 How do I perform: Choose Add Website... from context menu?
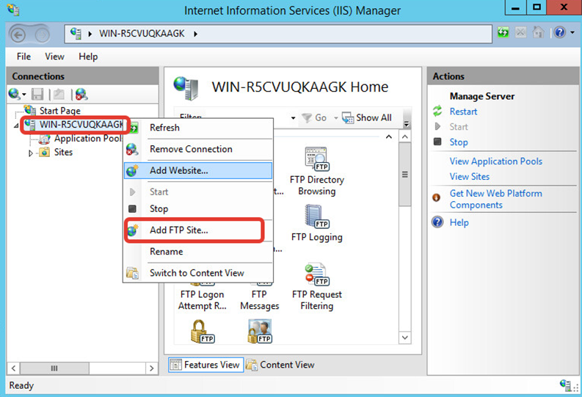click(x=199, y=171)
